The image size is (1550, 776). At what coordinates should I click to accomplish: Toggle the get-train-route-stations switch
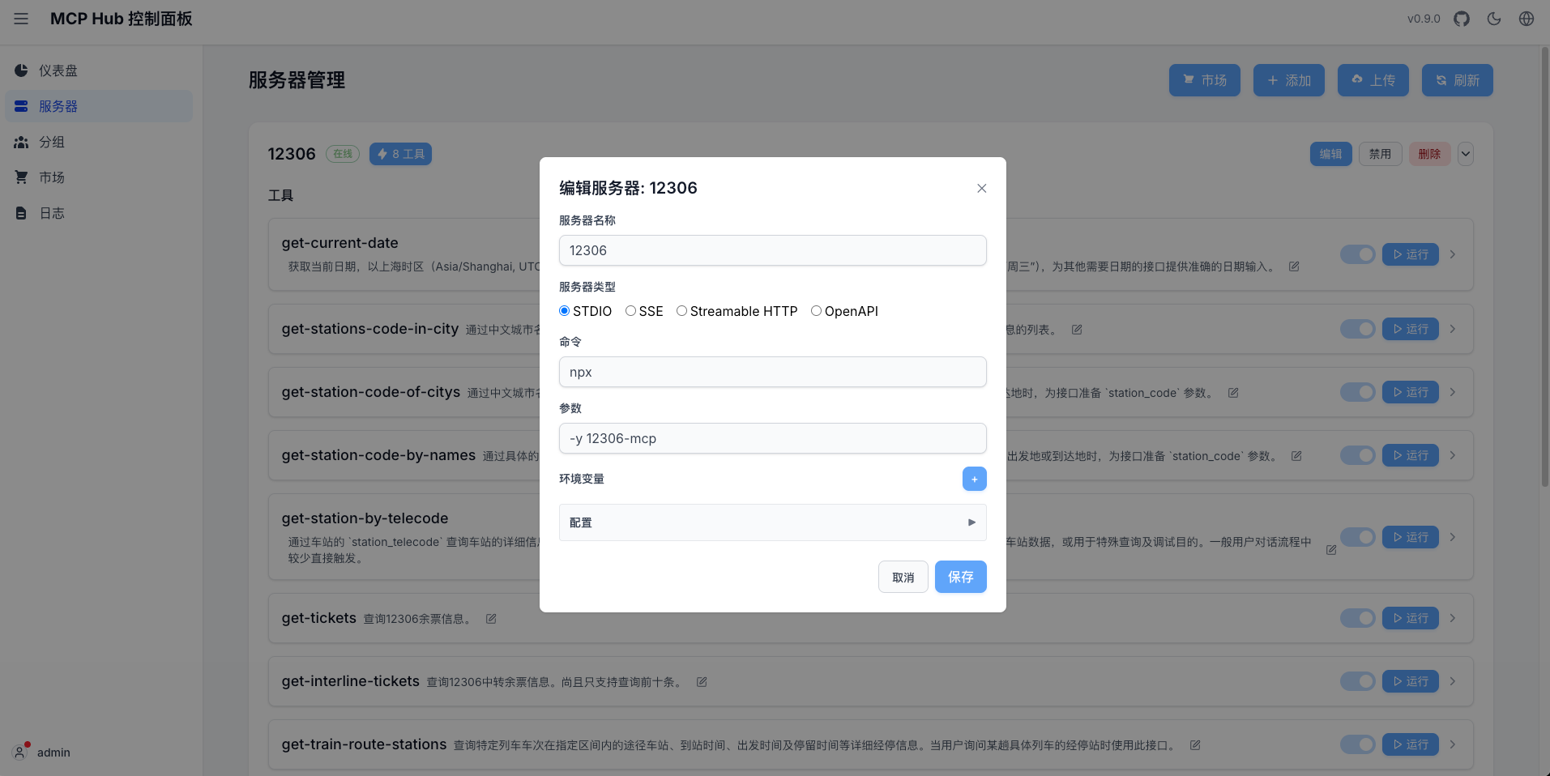click(1357, 744)
